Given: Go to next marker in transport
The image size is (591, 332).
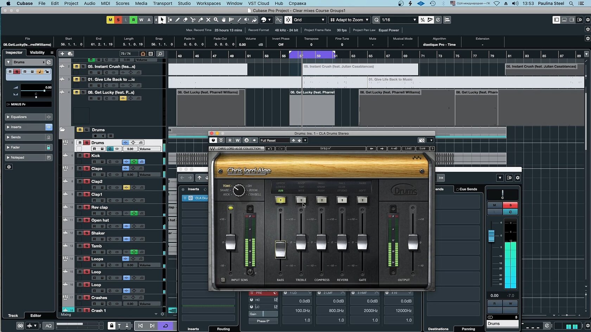Looking at the screenshot, I should pyautogui.click(x=152, y=326).
